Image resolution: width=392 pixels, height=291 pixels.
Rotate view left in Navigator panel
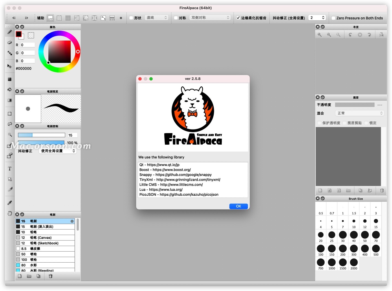[x=350, y=35]
